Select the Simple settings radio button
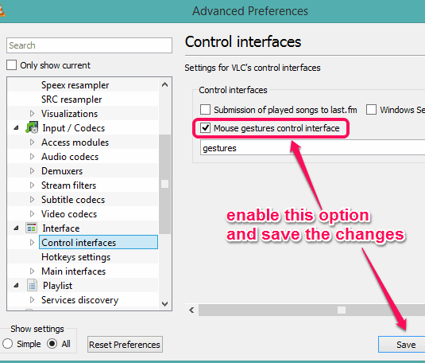Screen dimensions: 425x363 tap(8, 344)
